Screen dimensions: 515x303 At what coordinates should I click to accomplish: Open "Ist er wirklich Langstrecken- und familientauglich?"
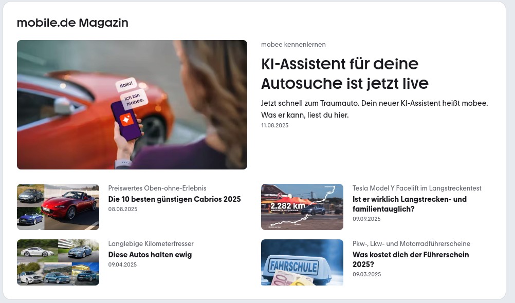(x=410, y=204)
